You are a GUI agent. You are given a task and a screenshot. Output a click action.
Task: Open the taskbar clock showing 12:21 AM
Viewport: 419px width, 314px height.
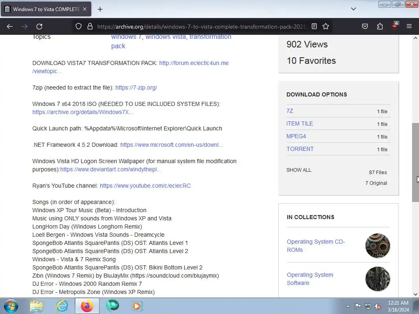pos(398,306)
